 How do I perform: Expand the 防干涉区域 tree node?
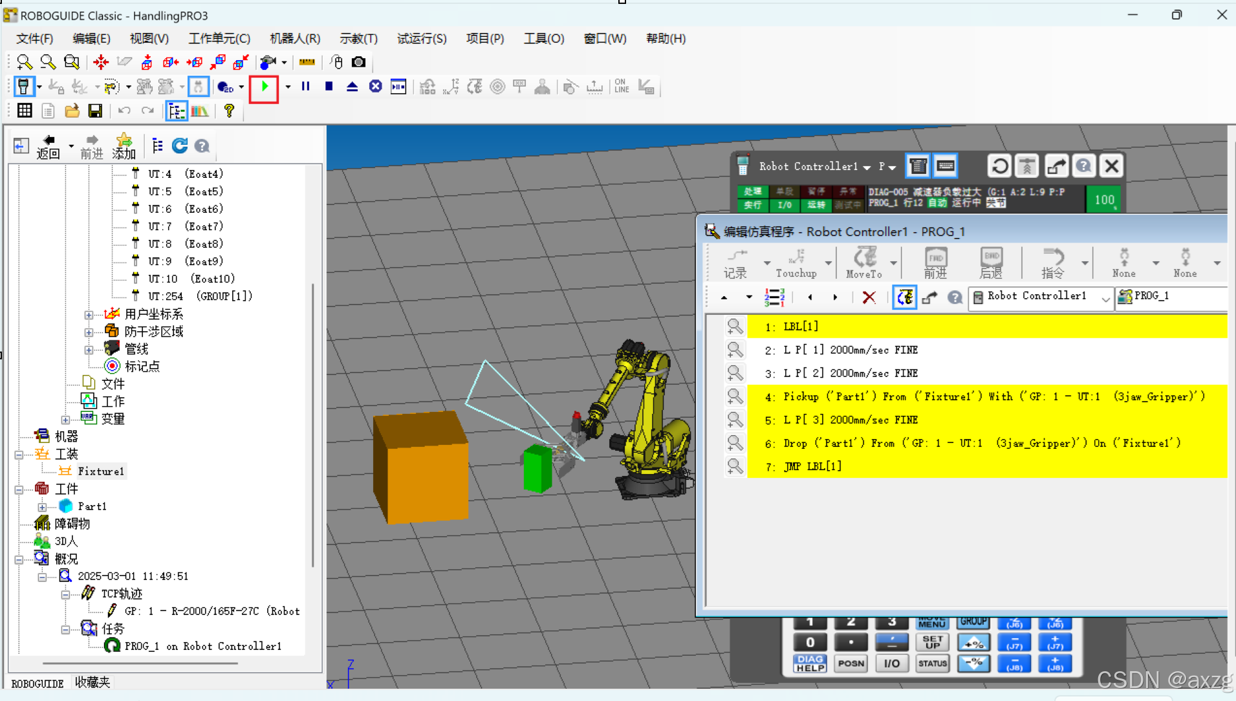click(x=89, y=332)
